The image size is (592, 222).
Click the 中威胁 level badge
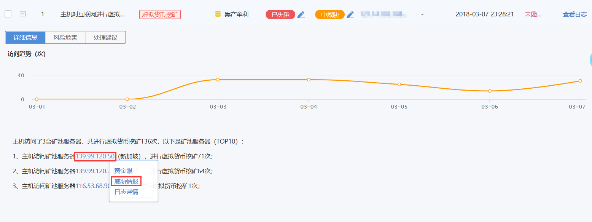click(329, 14)
